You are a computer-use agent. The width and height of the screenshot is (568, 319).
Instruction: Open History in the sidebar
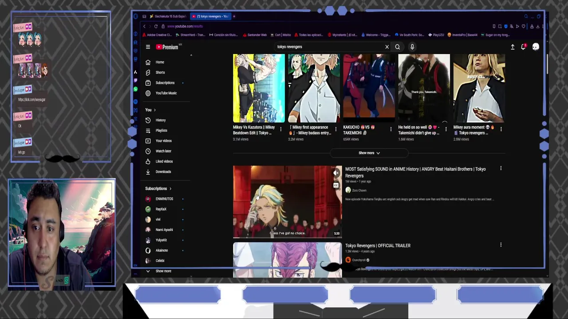click(165, 120)
